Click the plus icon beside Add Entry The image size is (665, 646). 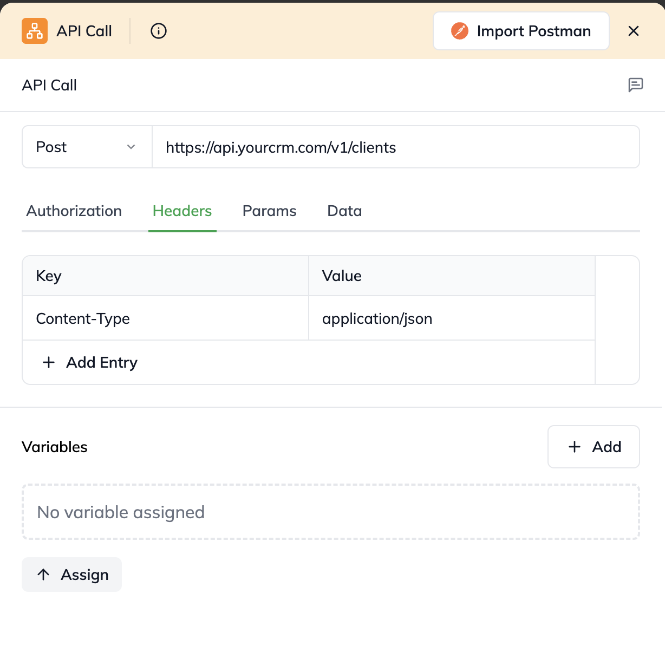point(49,362)
